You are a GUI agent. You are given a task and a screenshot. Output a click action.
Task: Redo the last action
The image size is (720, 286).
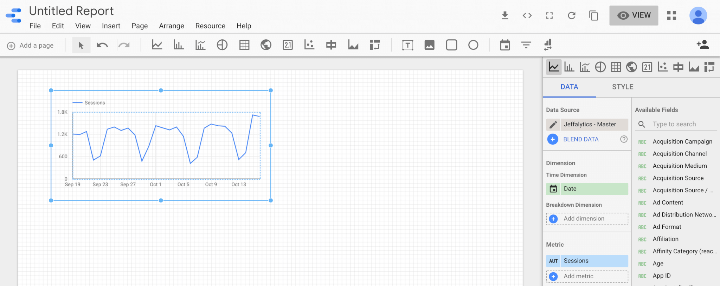[124, 45]
